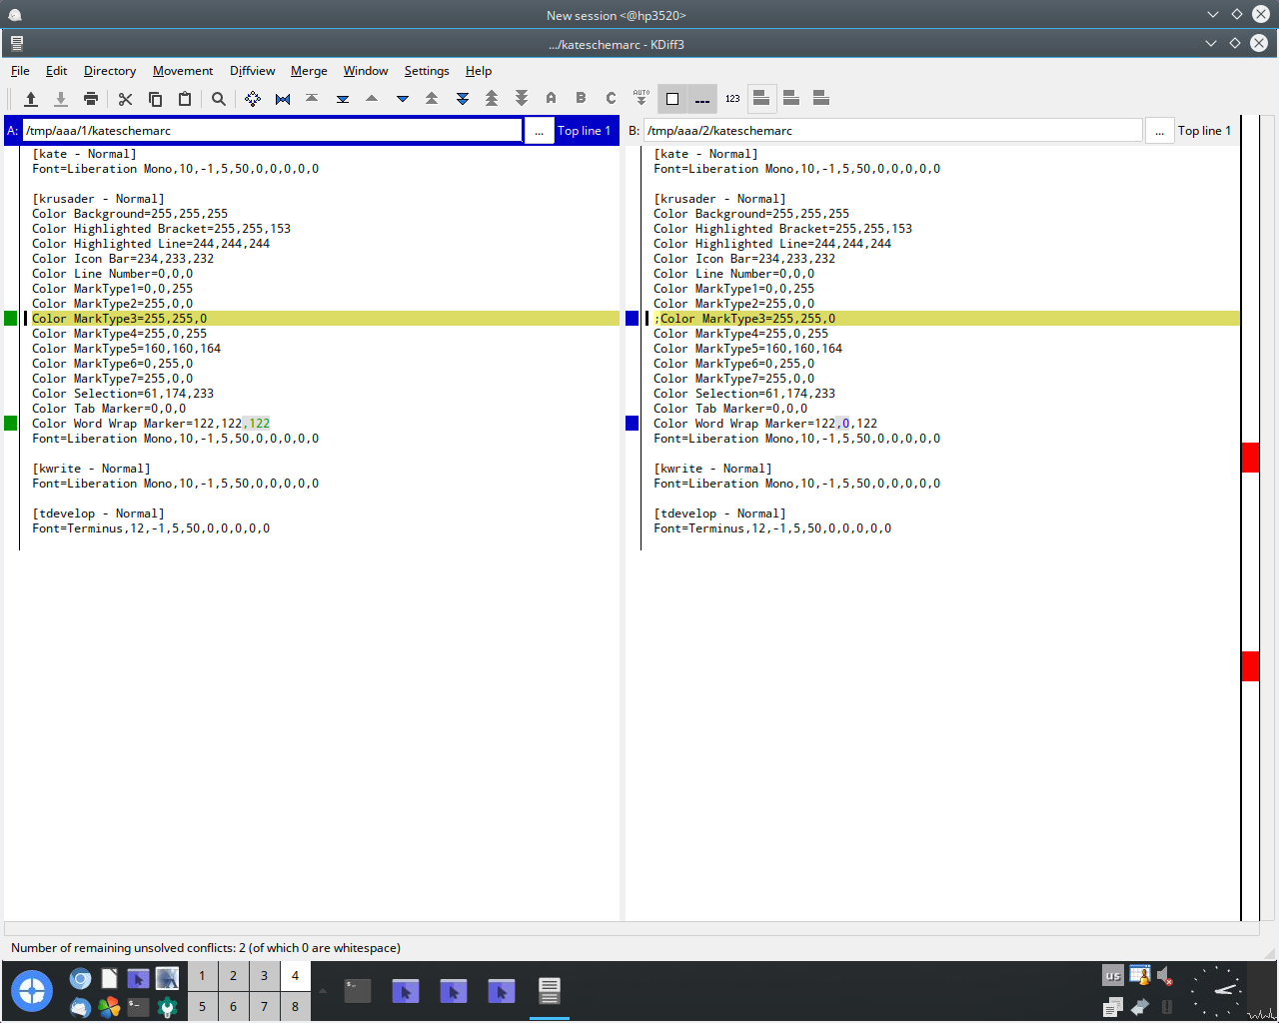The width and height of the screenshot is (1279, 1023).
Task: Toggle show white space characters button
Action: (702, 99)
